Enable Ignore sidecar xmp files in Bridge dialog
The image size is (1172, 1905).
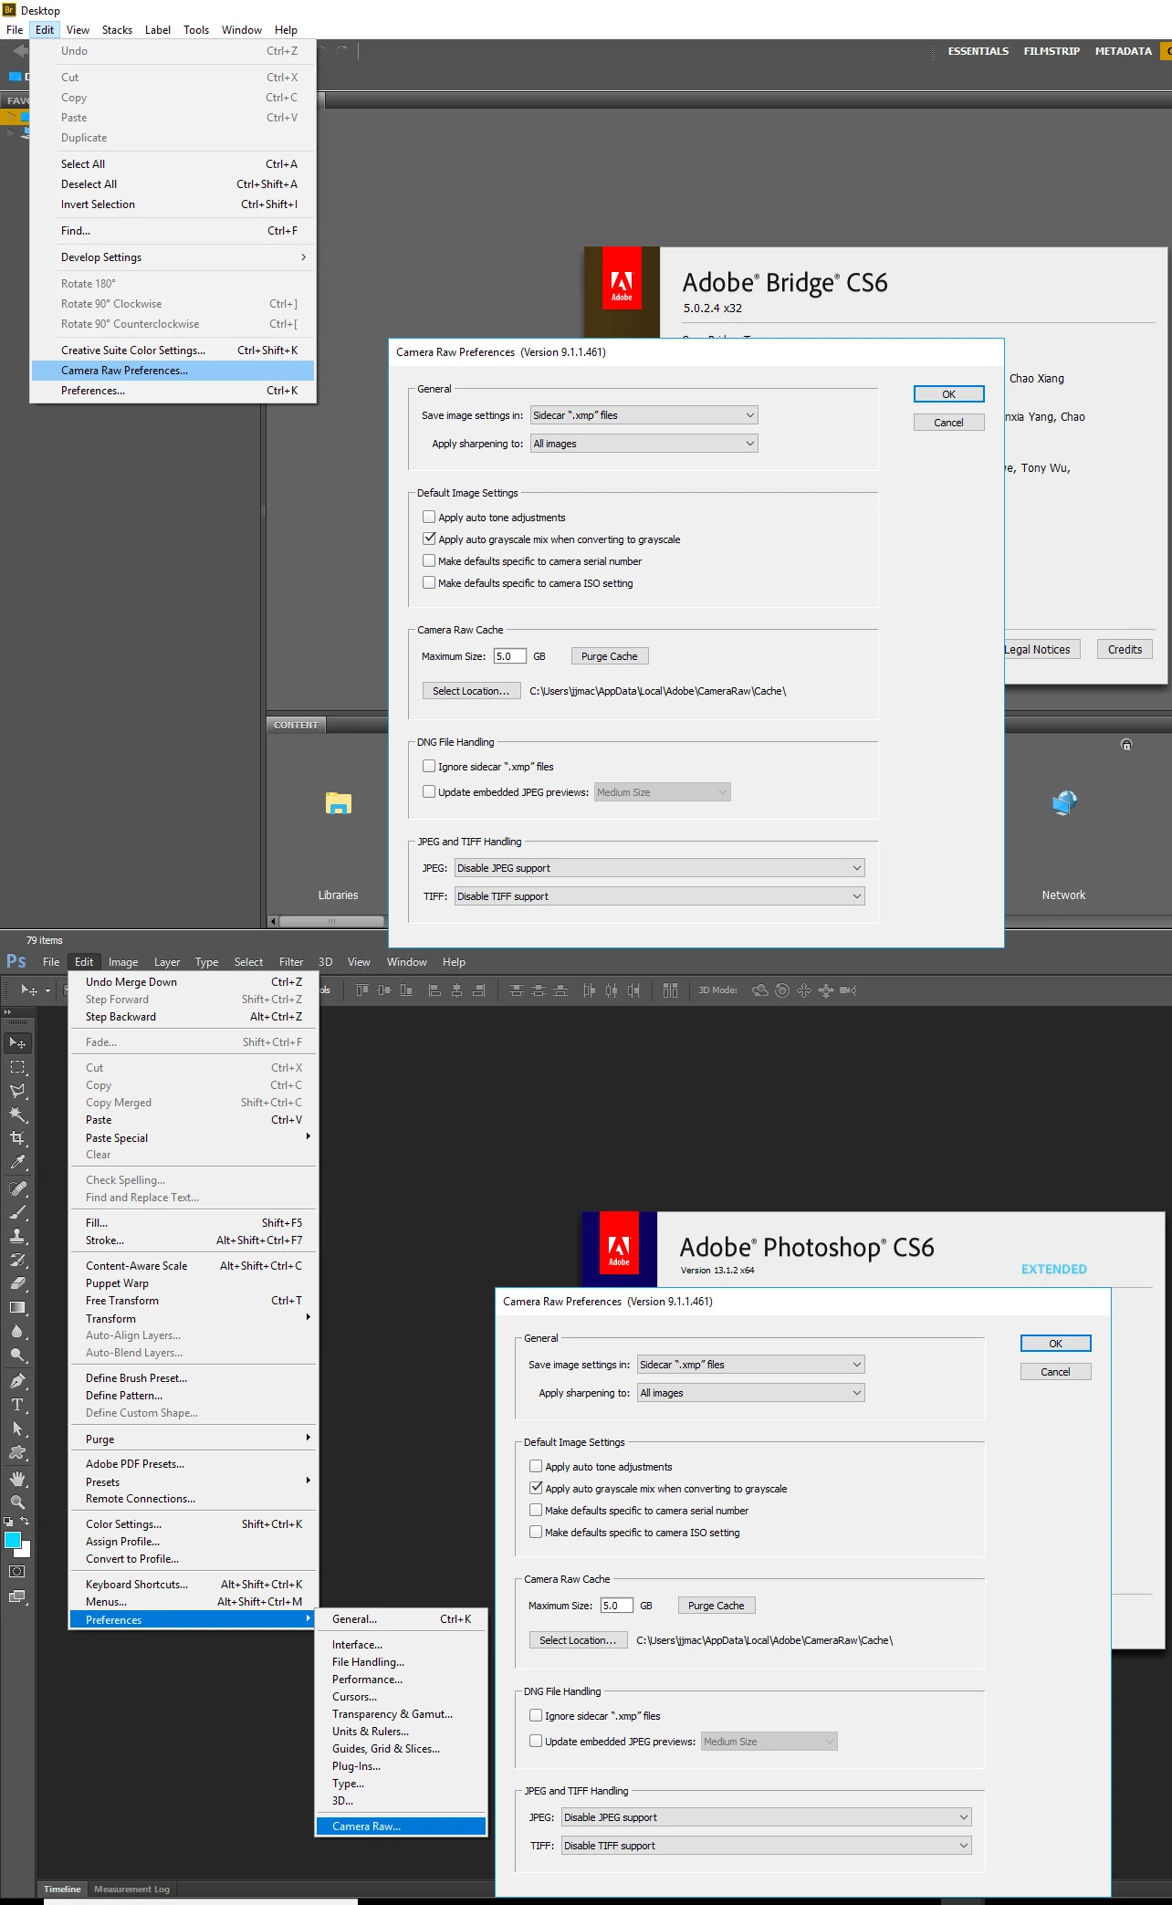(429, 767)
